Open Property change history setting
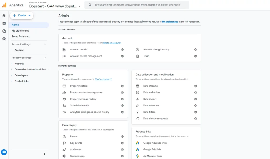 coord(83,99)
